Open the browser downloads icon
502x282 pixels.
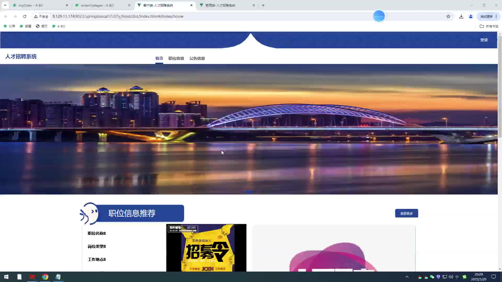click(461, 16)
